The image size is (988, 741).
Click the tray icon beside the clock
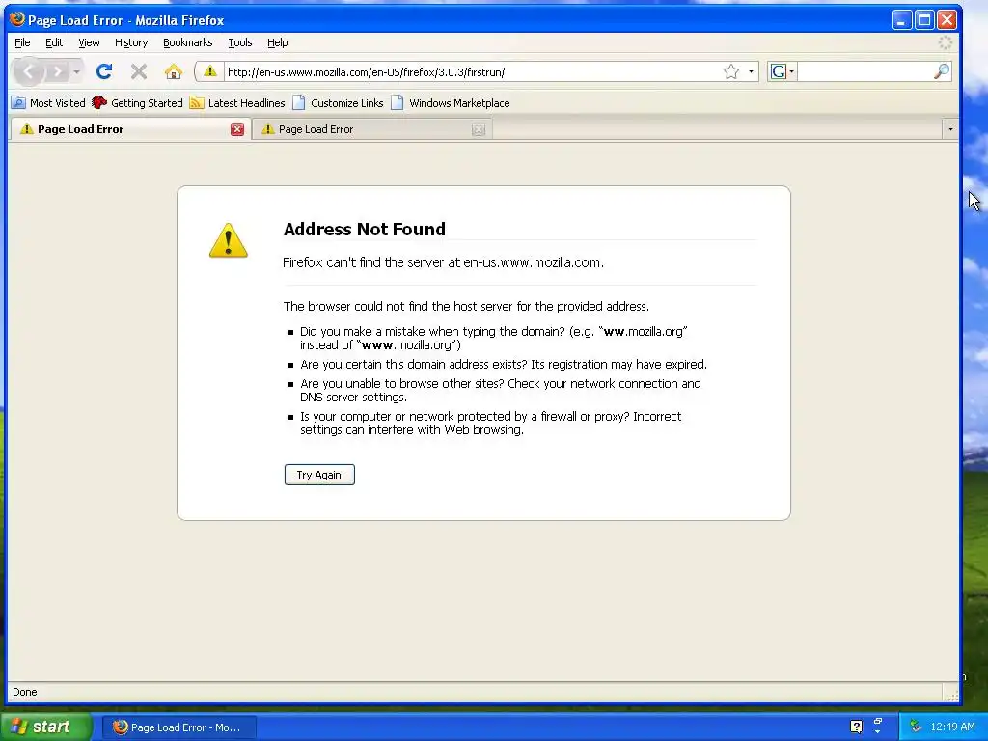click(x=915, y=727)
